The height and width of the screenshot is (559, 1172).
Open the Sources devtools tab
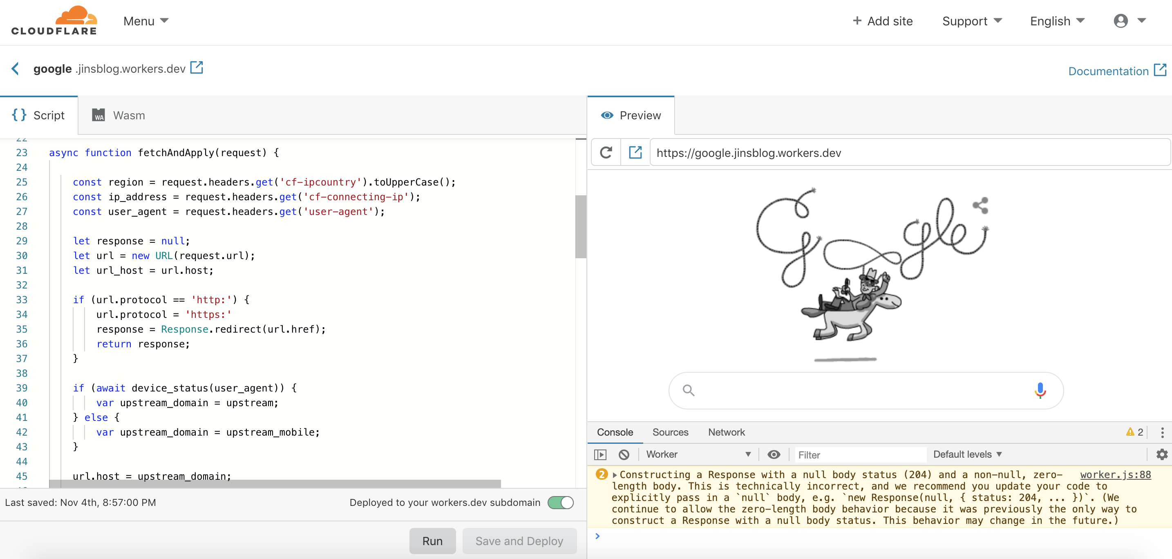(x=670, y=432)
